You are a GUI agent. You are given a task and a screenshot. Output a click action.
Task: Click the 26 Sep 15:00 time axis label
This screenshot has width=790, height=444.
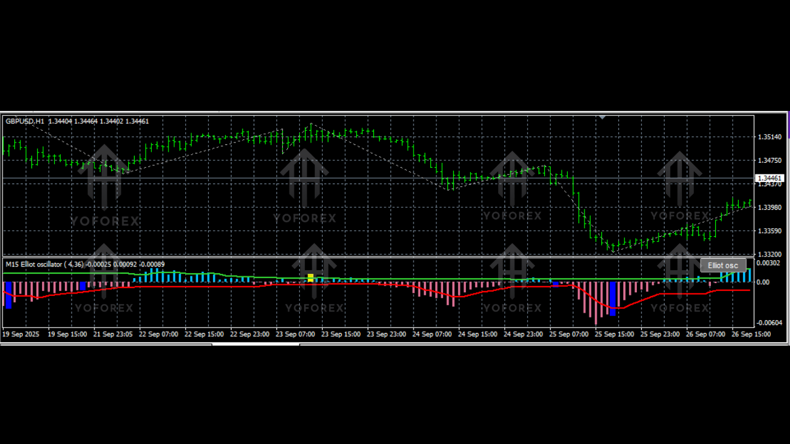(x=752, y=334)
